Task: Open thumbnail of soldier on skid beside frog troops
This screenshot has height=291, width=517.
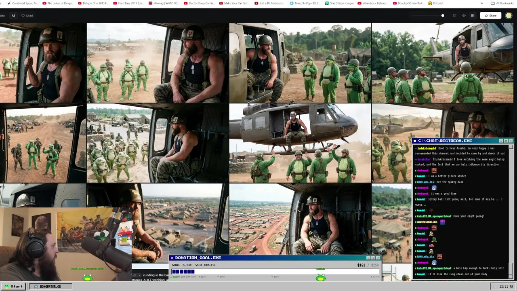Action: tap(300, 63)
